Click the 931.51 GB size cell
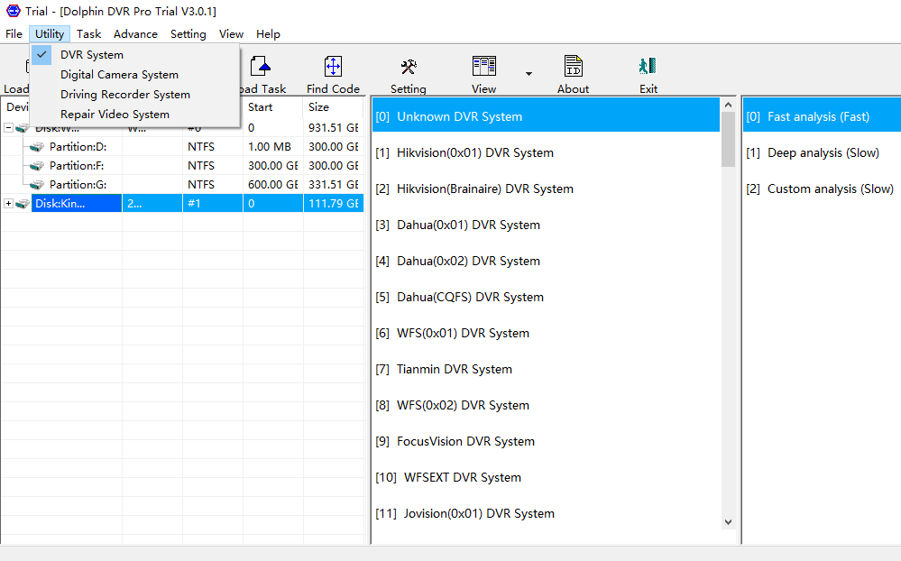 click(x=334, y=127)
